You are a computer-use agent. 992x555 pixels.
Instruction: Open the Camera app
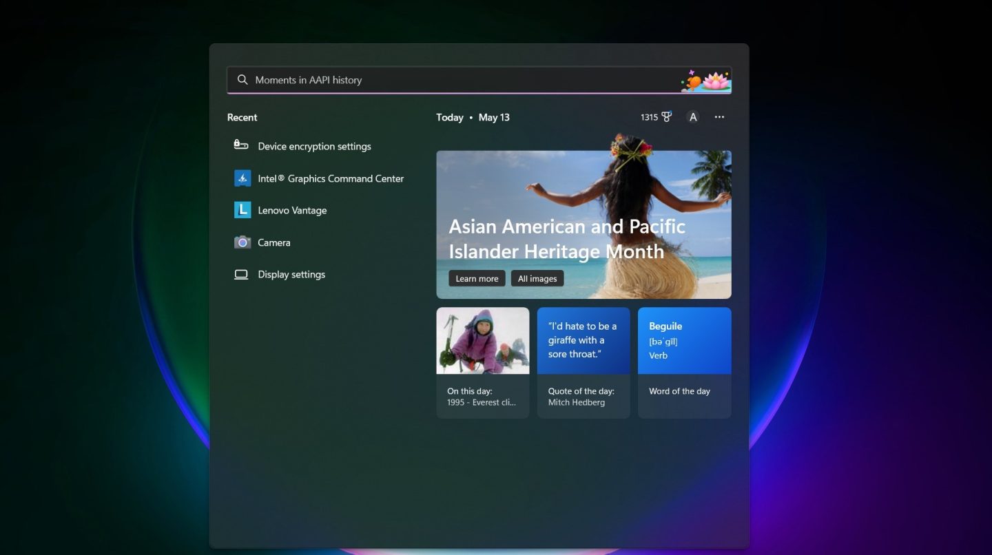click(275, 242)
